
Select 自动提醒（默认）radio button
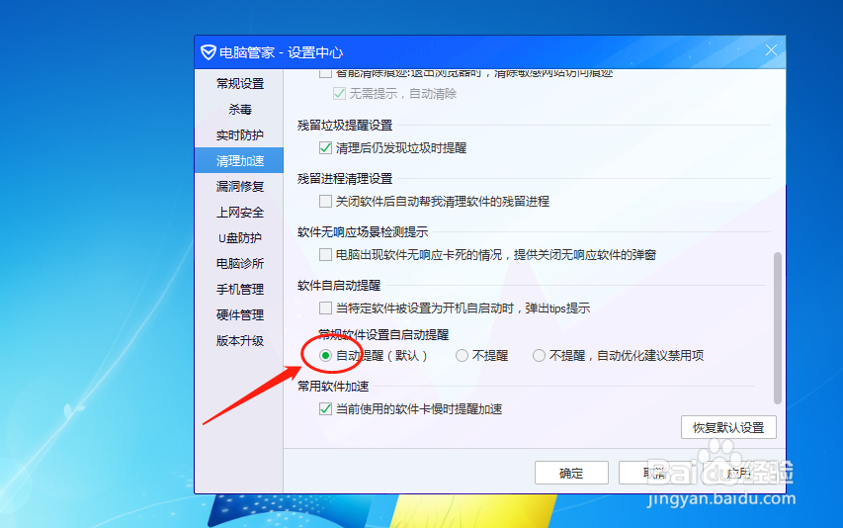click(325, 355)
